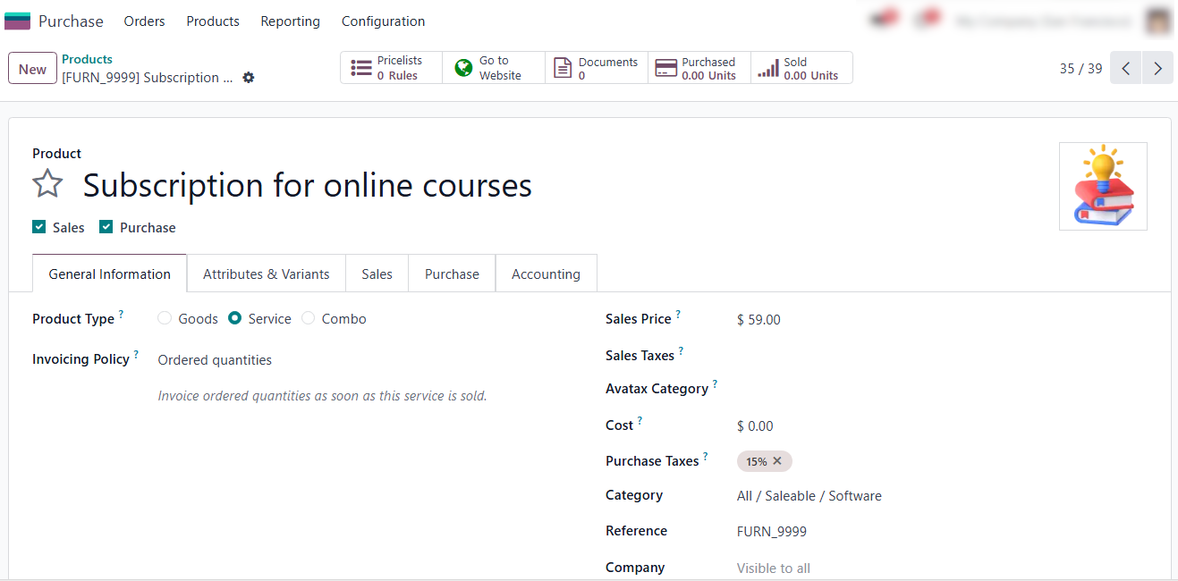The image size is (1178, 581).
Task: Mark product as favorite with star icon
Action: coord(47,185)
